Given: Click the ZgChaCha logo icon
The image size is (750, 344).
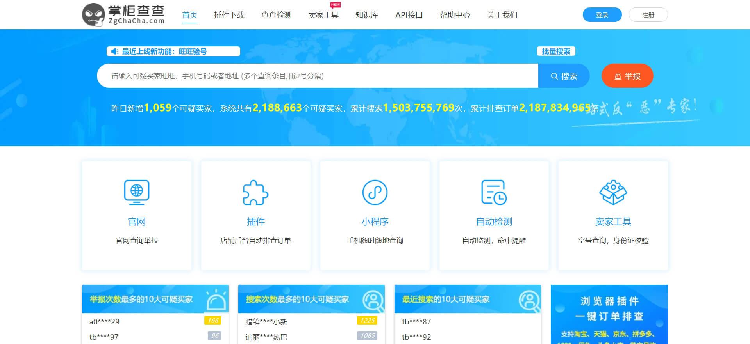Looking at the screenshot, I should (x=93, y=15).
